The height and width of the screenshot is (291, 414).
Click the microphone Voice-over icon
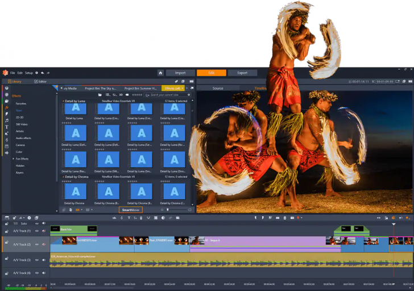click(141, 218)
